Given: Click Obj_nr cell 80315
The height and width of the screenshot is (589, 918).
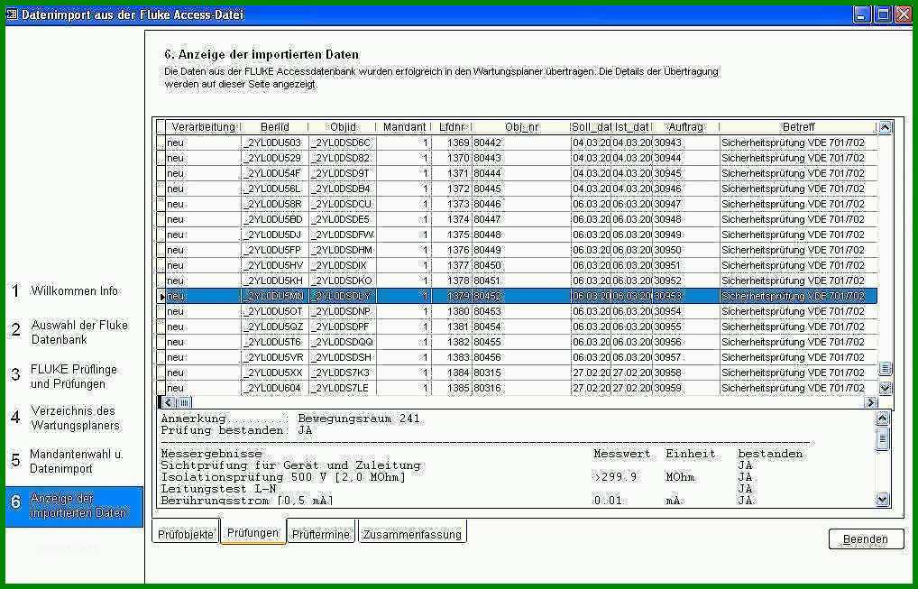Looking at the screenshot, I should point(521,373).
